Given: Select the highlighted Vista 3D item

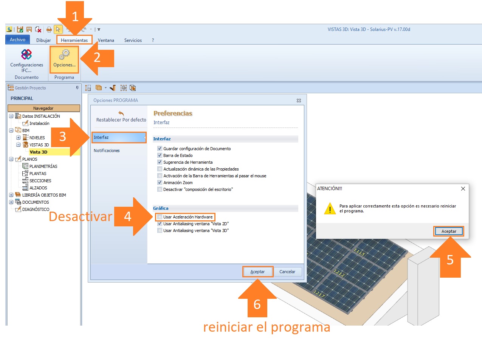Looking at the screenshot, I should coord(38,152).
